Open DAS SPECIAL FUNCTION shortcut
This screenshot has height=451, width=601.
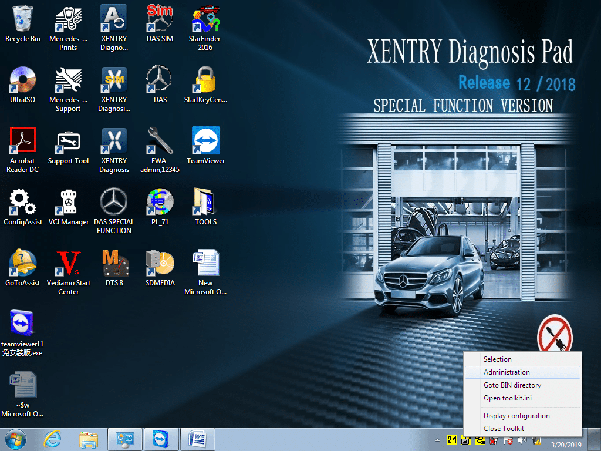click(114, 203)
